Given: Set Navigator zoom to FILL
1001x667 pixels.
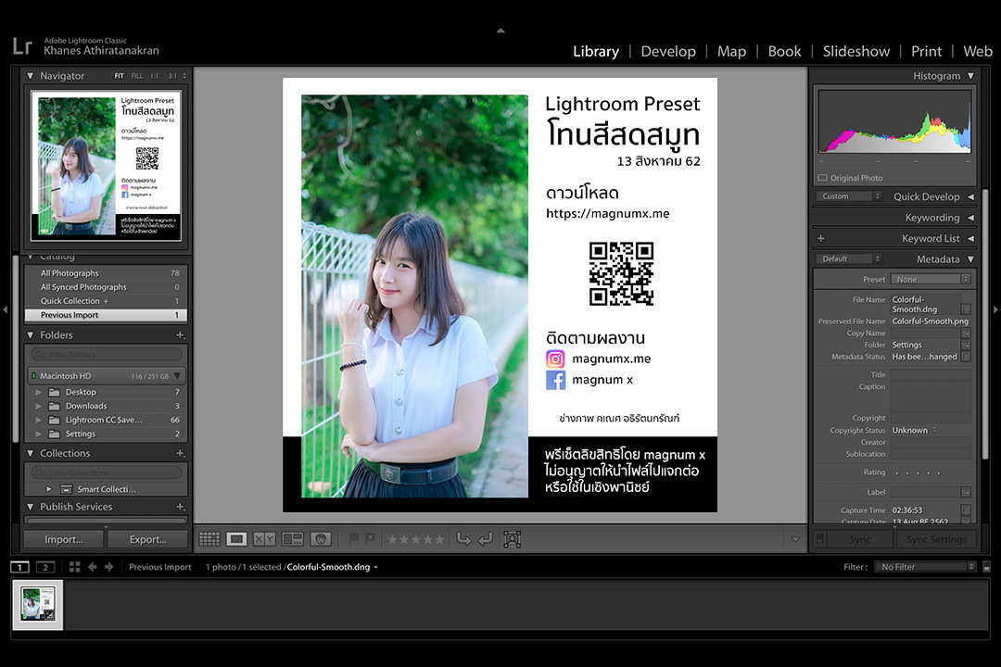Looking at the screenshot, I should (137, 76).
